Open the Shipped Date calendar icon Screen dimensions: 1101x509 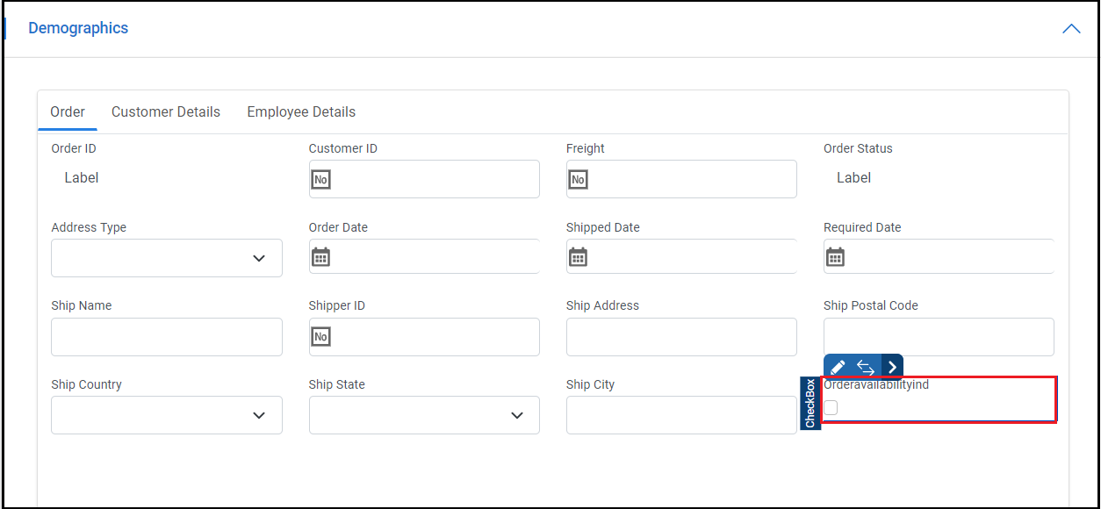[x=578, y=257]
